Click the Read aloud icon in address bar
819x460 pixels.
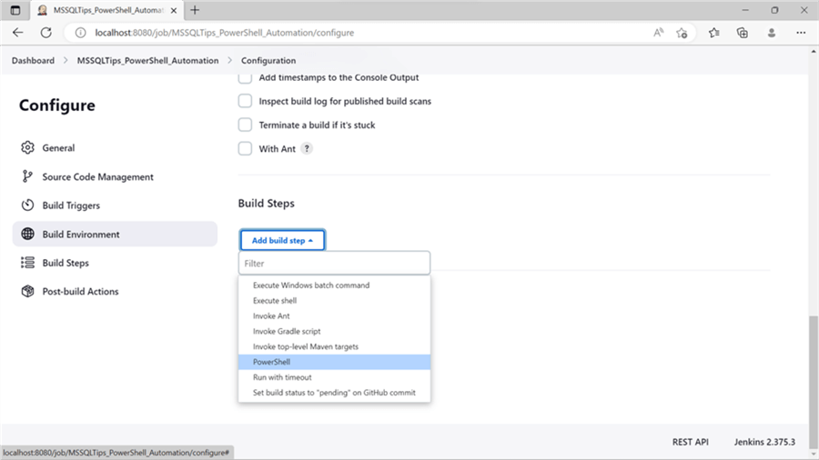click(x=658, y=33)
